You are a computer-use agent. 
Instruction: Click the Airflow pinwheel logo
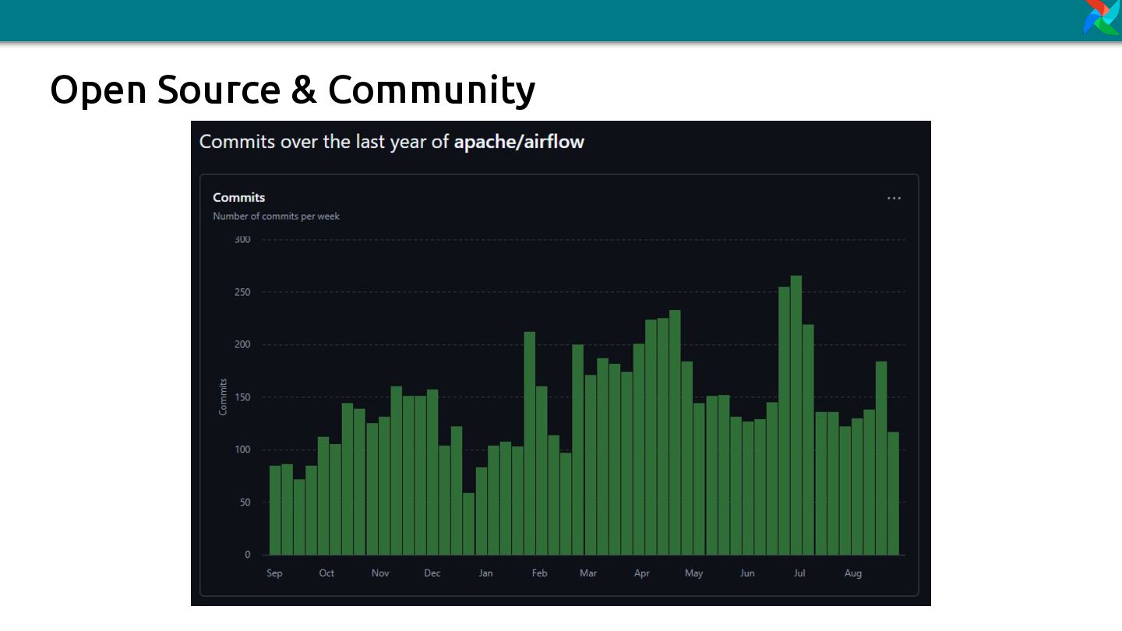1103,17
